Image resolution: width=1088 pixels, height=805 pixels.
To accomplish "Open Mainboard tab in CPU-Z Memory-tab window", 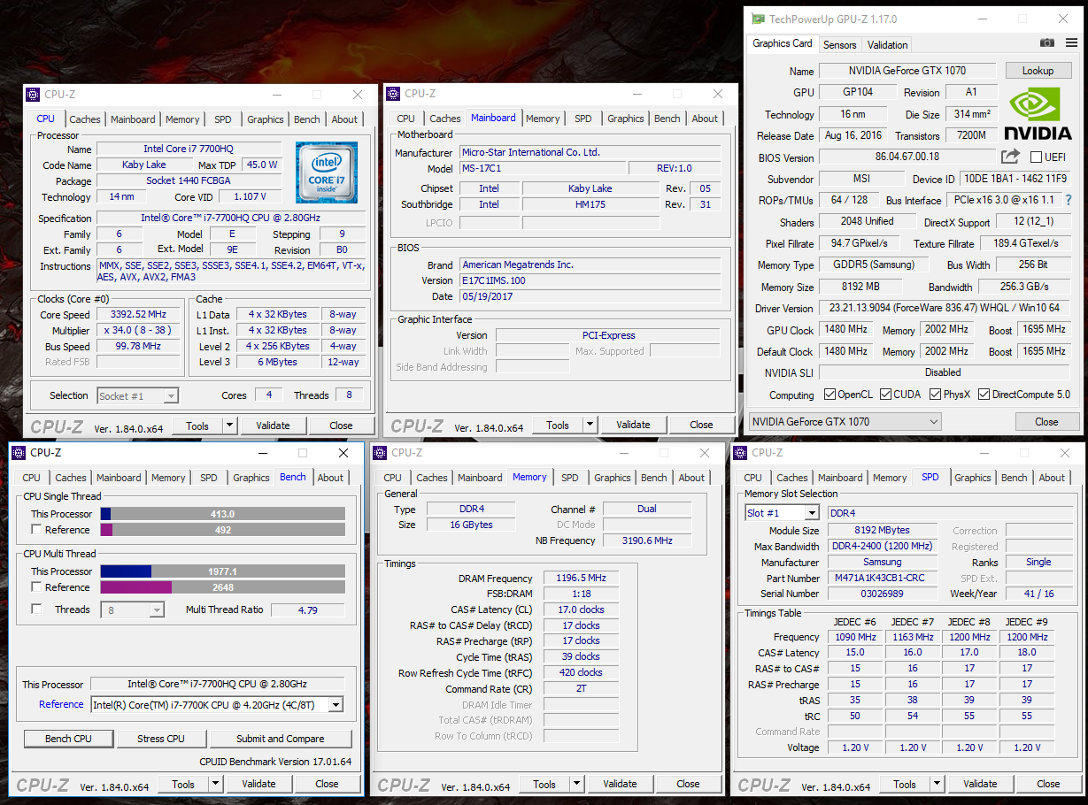I will click(480, 478).
